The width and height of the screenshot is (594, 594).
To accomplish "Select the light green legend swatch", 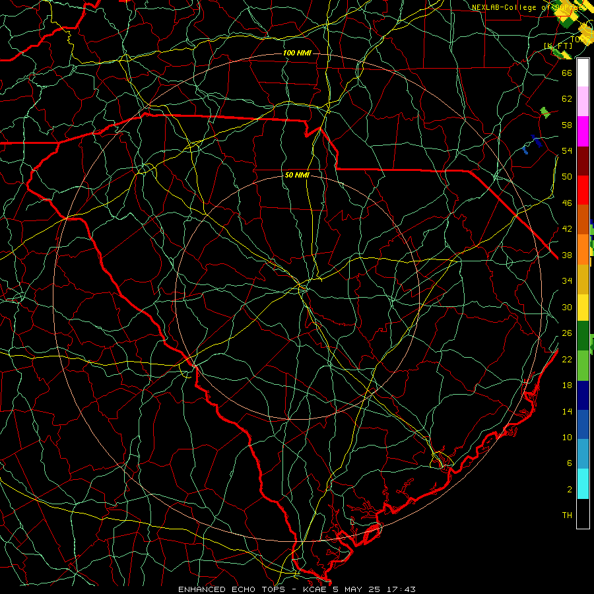I will 583,366.
